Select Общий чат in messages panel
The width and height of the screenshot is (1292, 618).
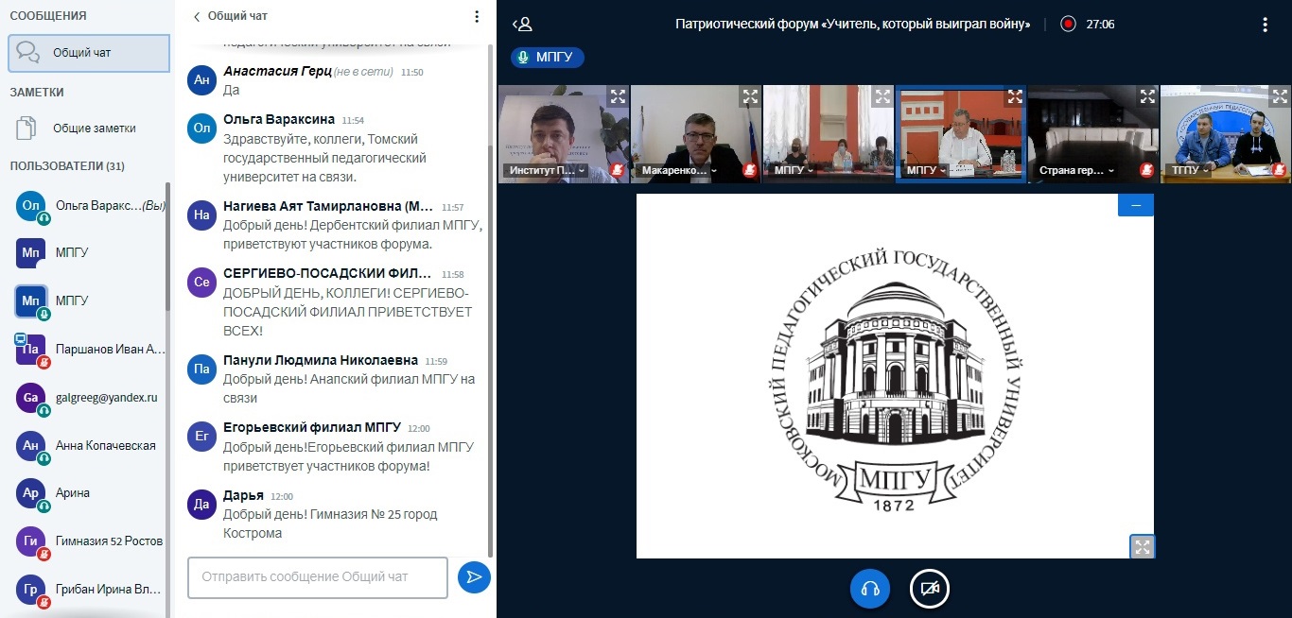click(x=89, y=53)
